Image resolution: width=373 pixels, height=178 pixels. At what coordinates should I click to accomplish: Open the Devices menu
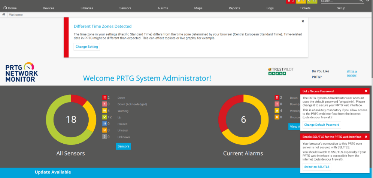tap(49, 8)
